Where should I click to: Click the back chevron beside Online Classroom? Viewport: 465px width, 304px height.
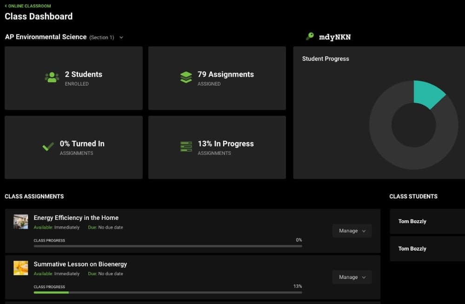pyautogui.click(x=6, y=6)
